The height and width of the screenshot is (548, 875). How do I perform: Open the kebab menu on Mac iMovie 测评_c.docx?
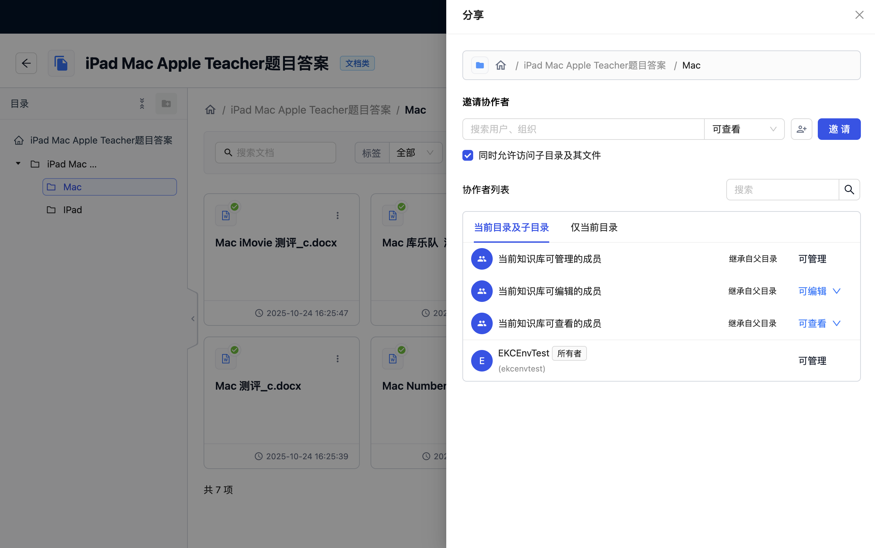point(337,215)
